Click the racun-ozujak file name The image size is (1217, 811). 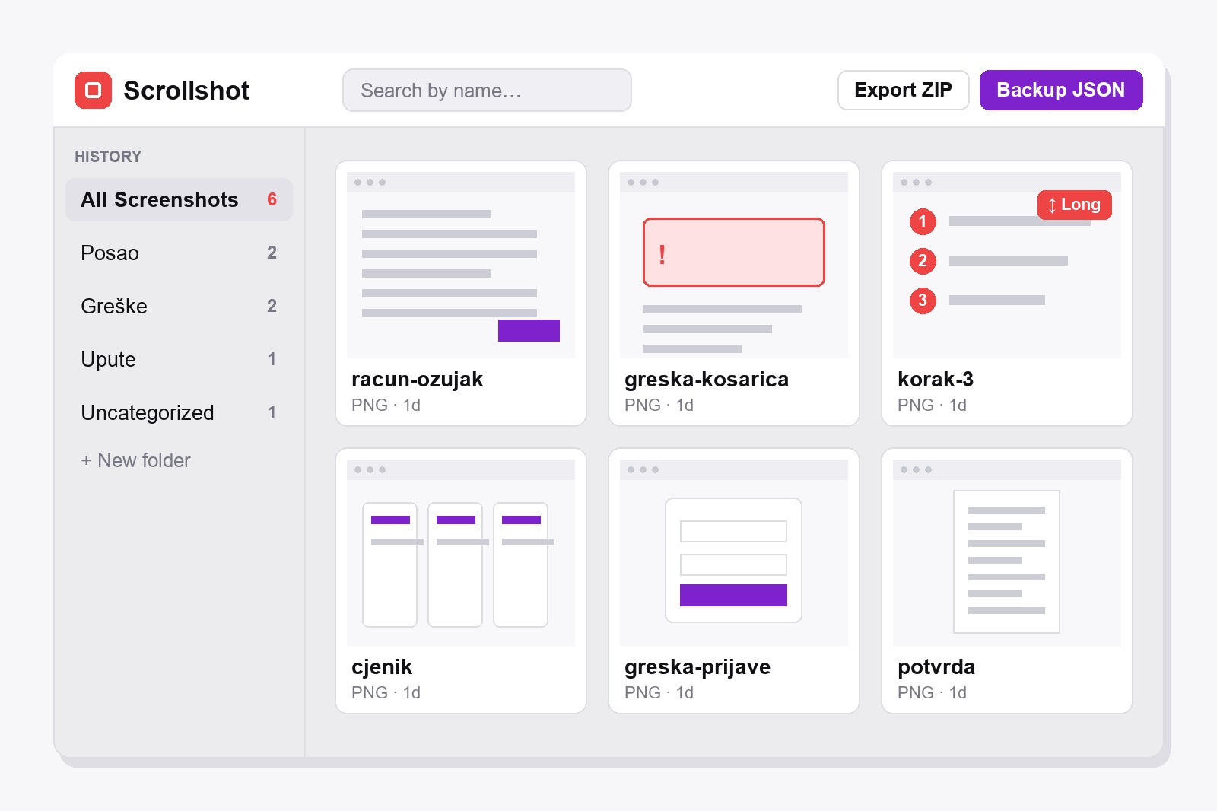417,380
